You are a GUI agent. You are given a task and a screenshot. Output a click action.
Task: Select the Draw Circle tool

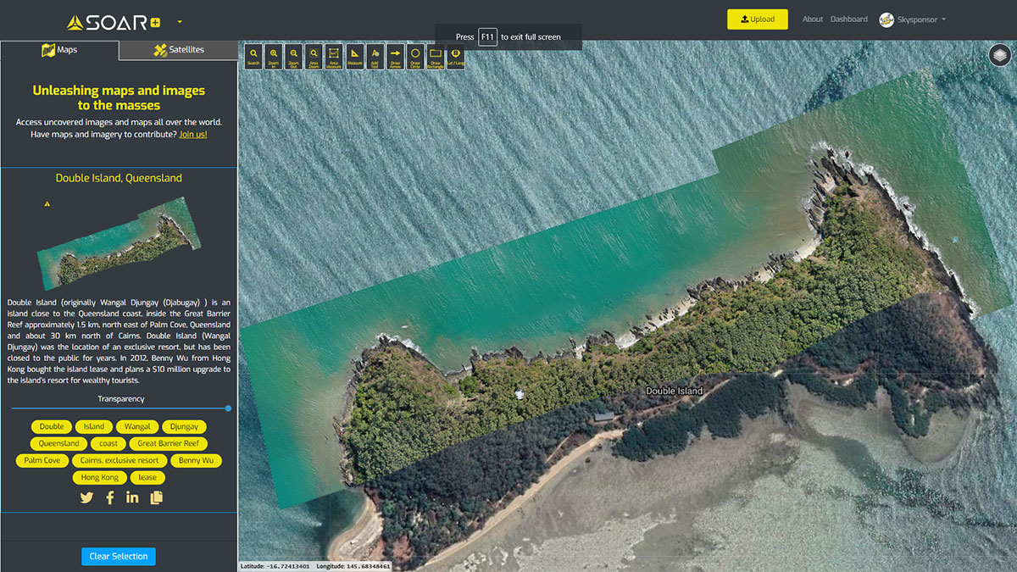[x=415, y=56]
